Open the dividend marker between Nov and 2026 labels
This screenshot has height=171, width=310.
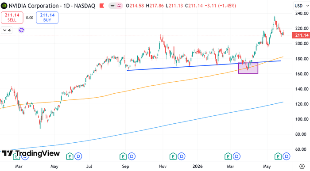coord(182,156)
